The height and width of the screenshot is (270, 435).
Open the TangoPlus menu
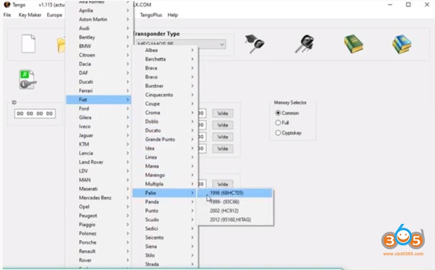click(x=151, y=15)
